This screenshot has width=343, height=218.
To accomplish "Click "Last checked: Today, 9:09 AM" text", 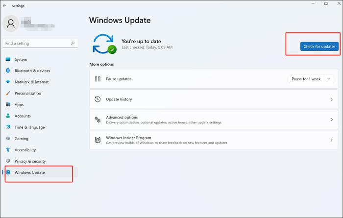I will pyautogui.click(x=147, y=47).
